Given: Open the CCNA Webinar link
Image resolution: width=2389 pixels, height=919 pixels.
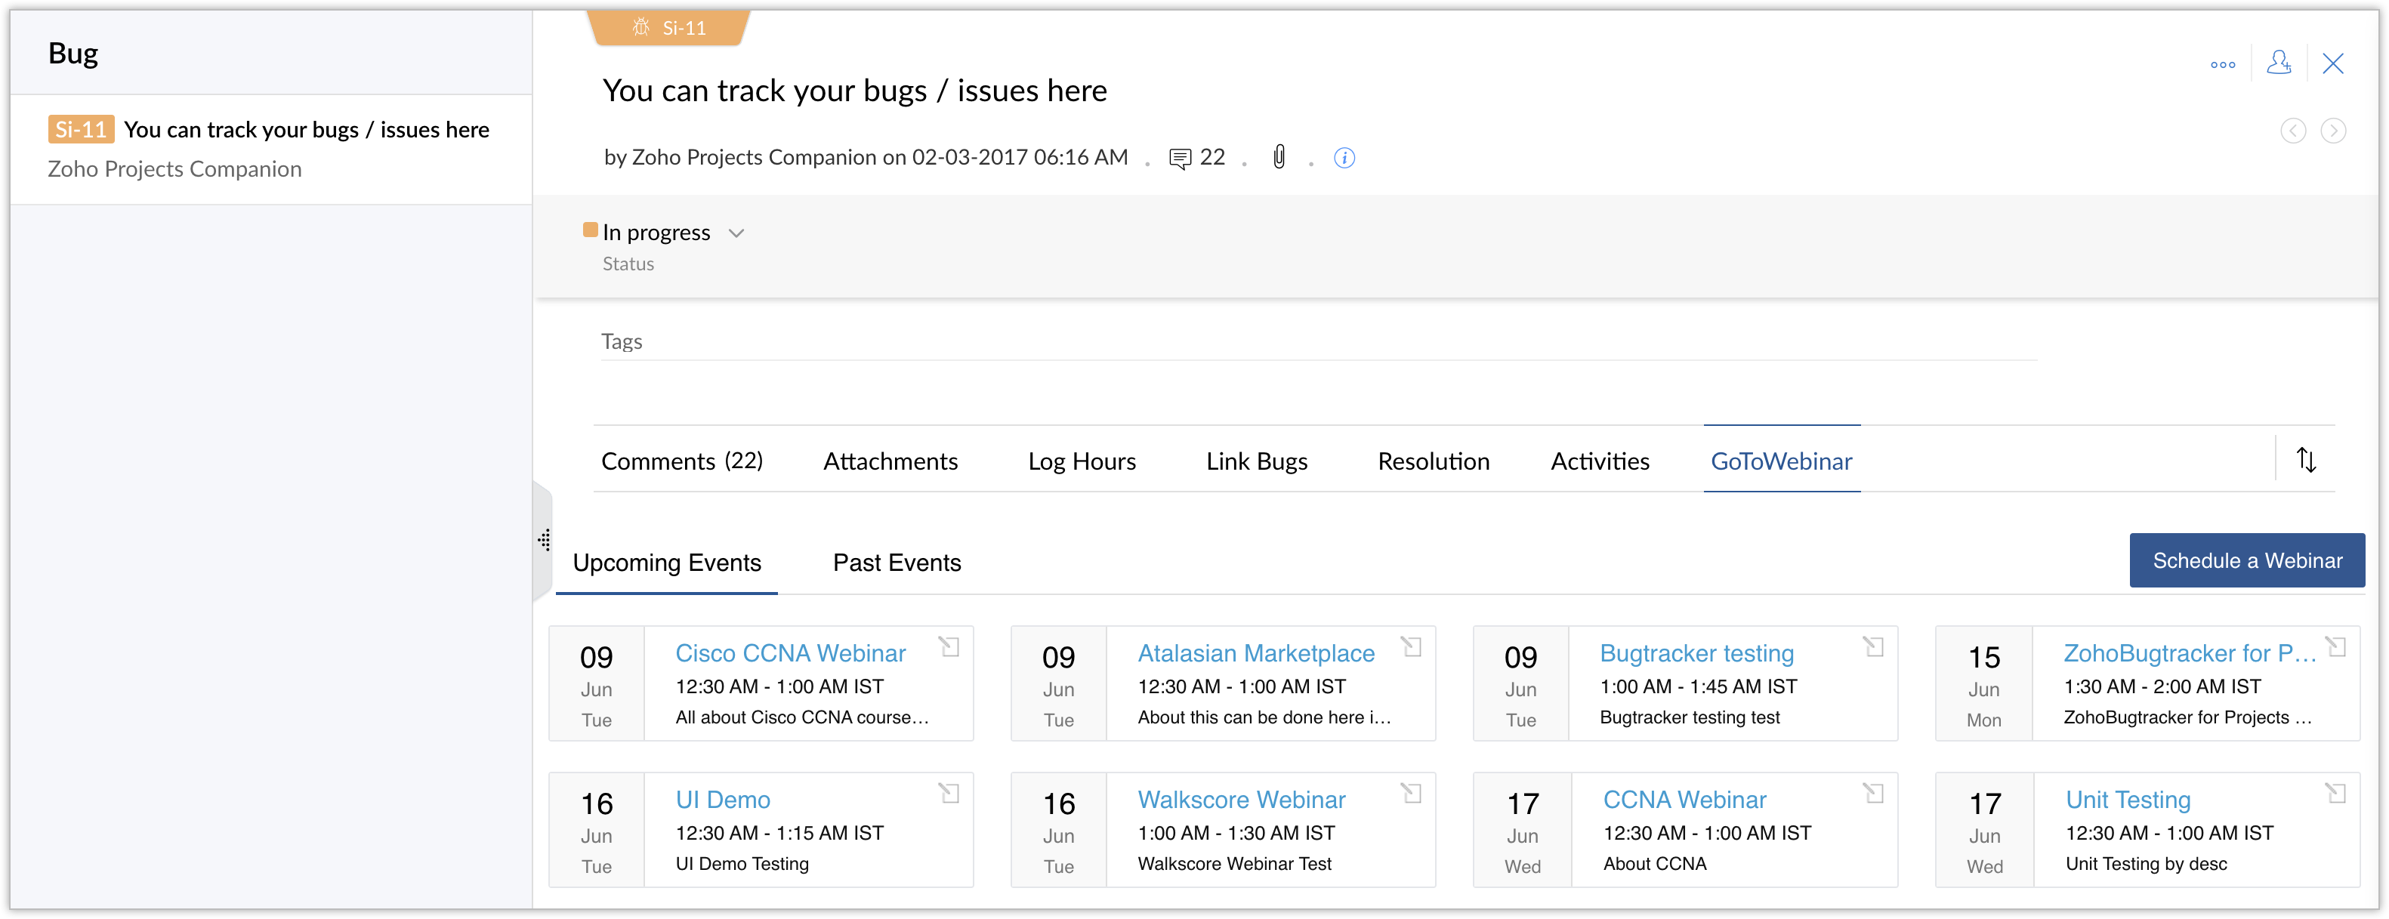Looking at the screenshot, I should pyautogui.click(x=1684, y=800).
